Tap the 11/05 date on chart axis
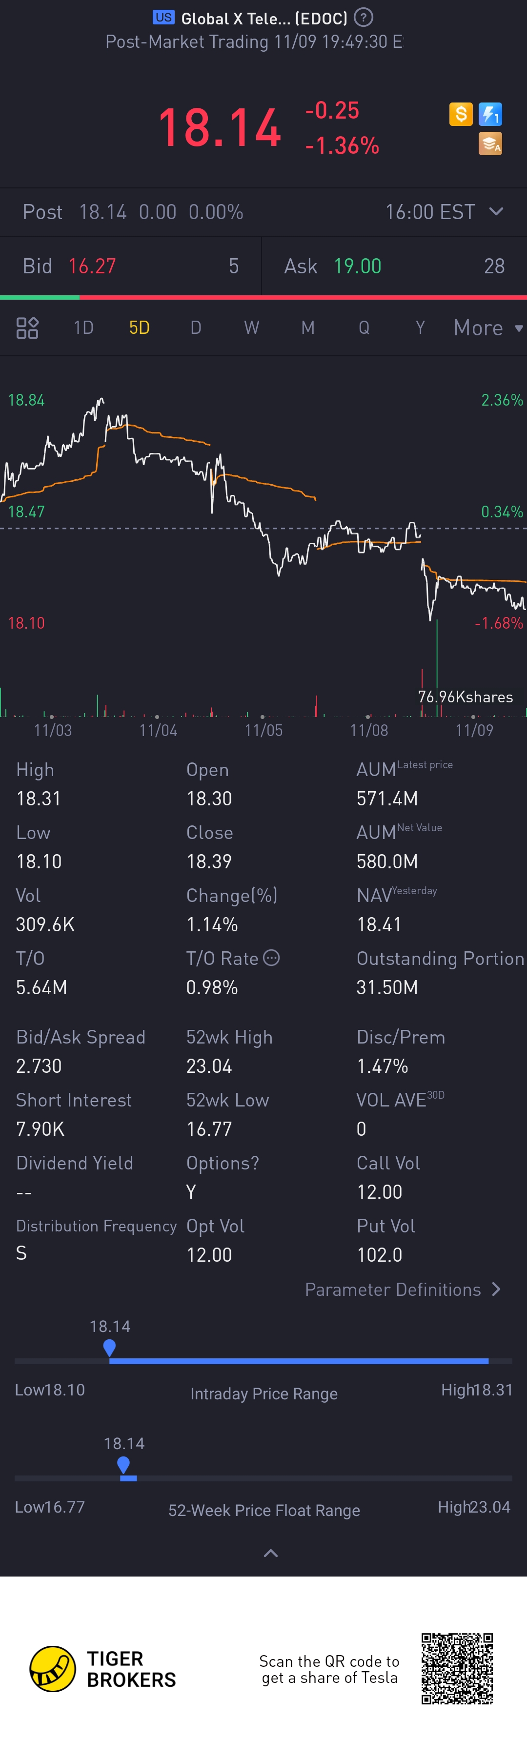527x1762 pixels. [264, 730]
